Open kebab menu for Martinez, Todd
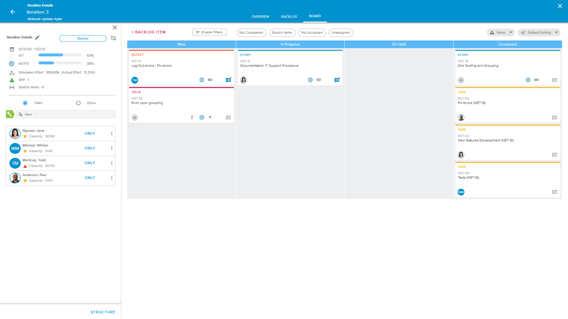568x319 pixels. (112, 163)
